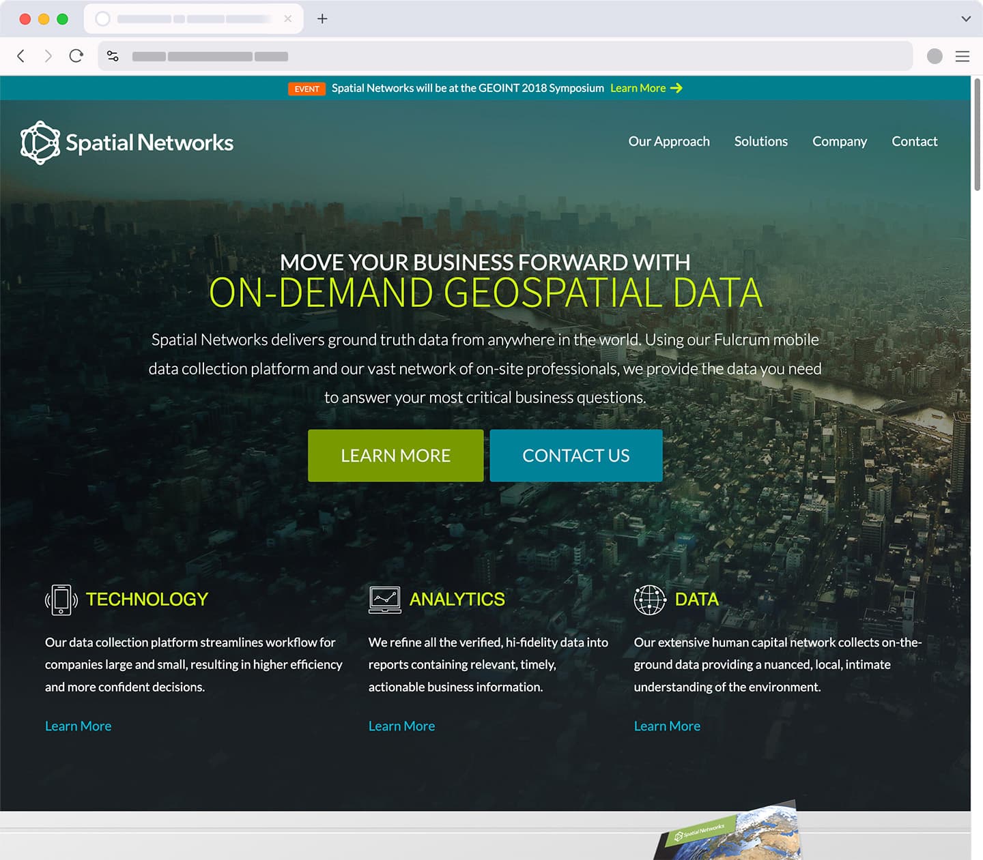Follow Learn More under Data
983x860 pixels.
pos(667,726)
